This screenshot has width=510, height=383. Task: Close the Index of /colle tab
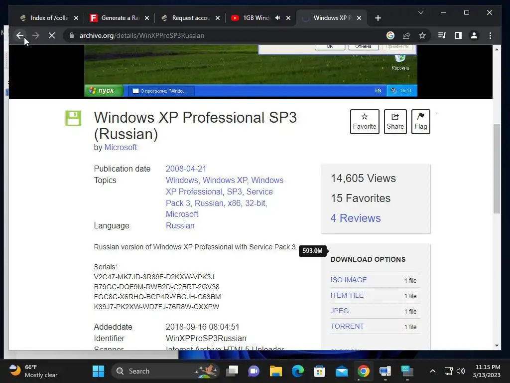(x=76, y=18)
